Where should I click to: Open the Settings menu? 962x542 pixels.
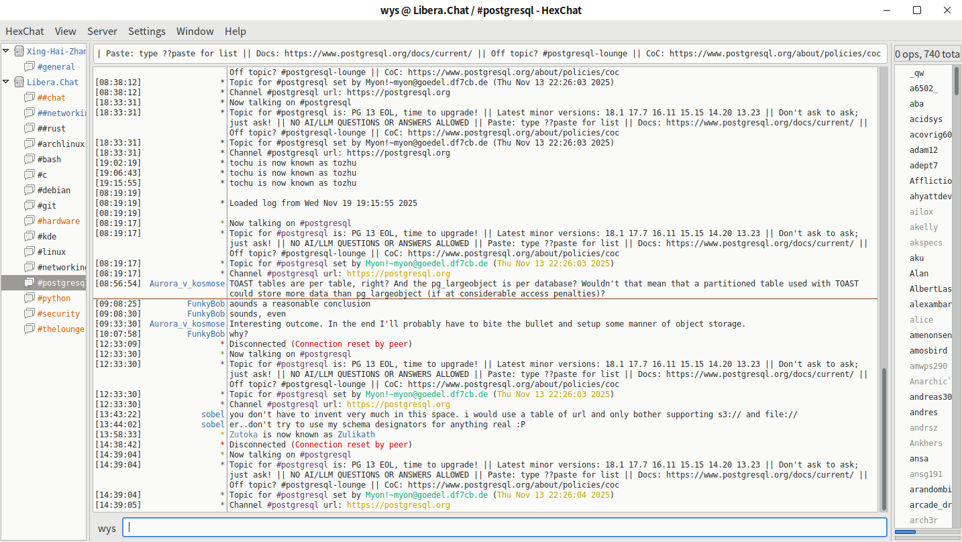coord(146,32)
